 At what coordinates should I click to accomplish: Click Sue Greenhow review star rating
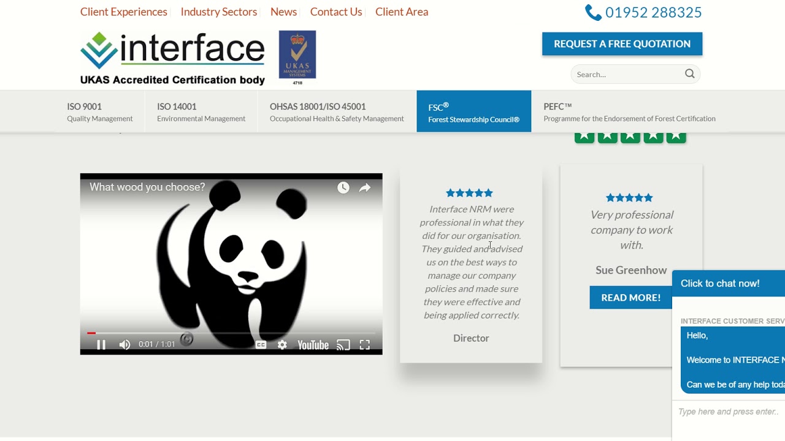point(630,198)
